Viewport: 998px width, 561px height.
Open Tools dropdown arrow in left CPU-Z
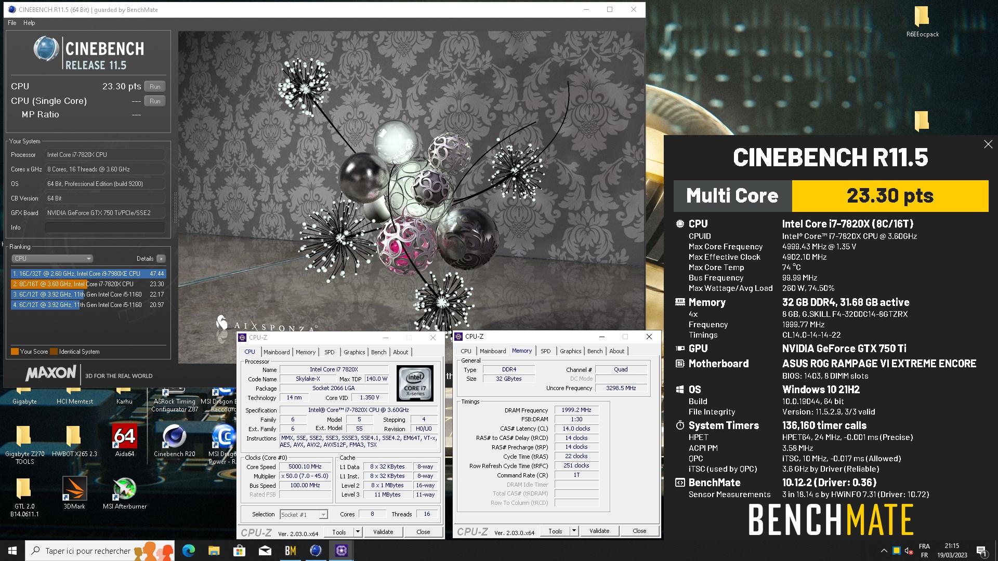(358, 532)
